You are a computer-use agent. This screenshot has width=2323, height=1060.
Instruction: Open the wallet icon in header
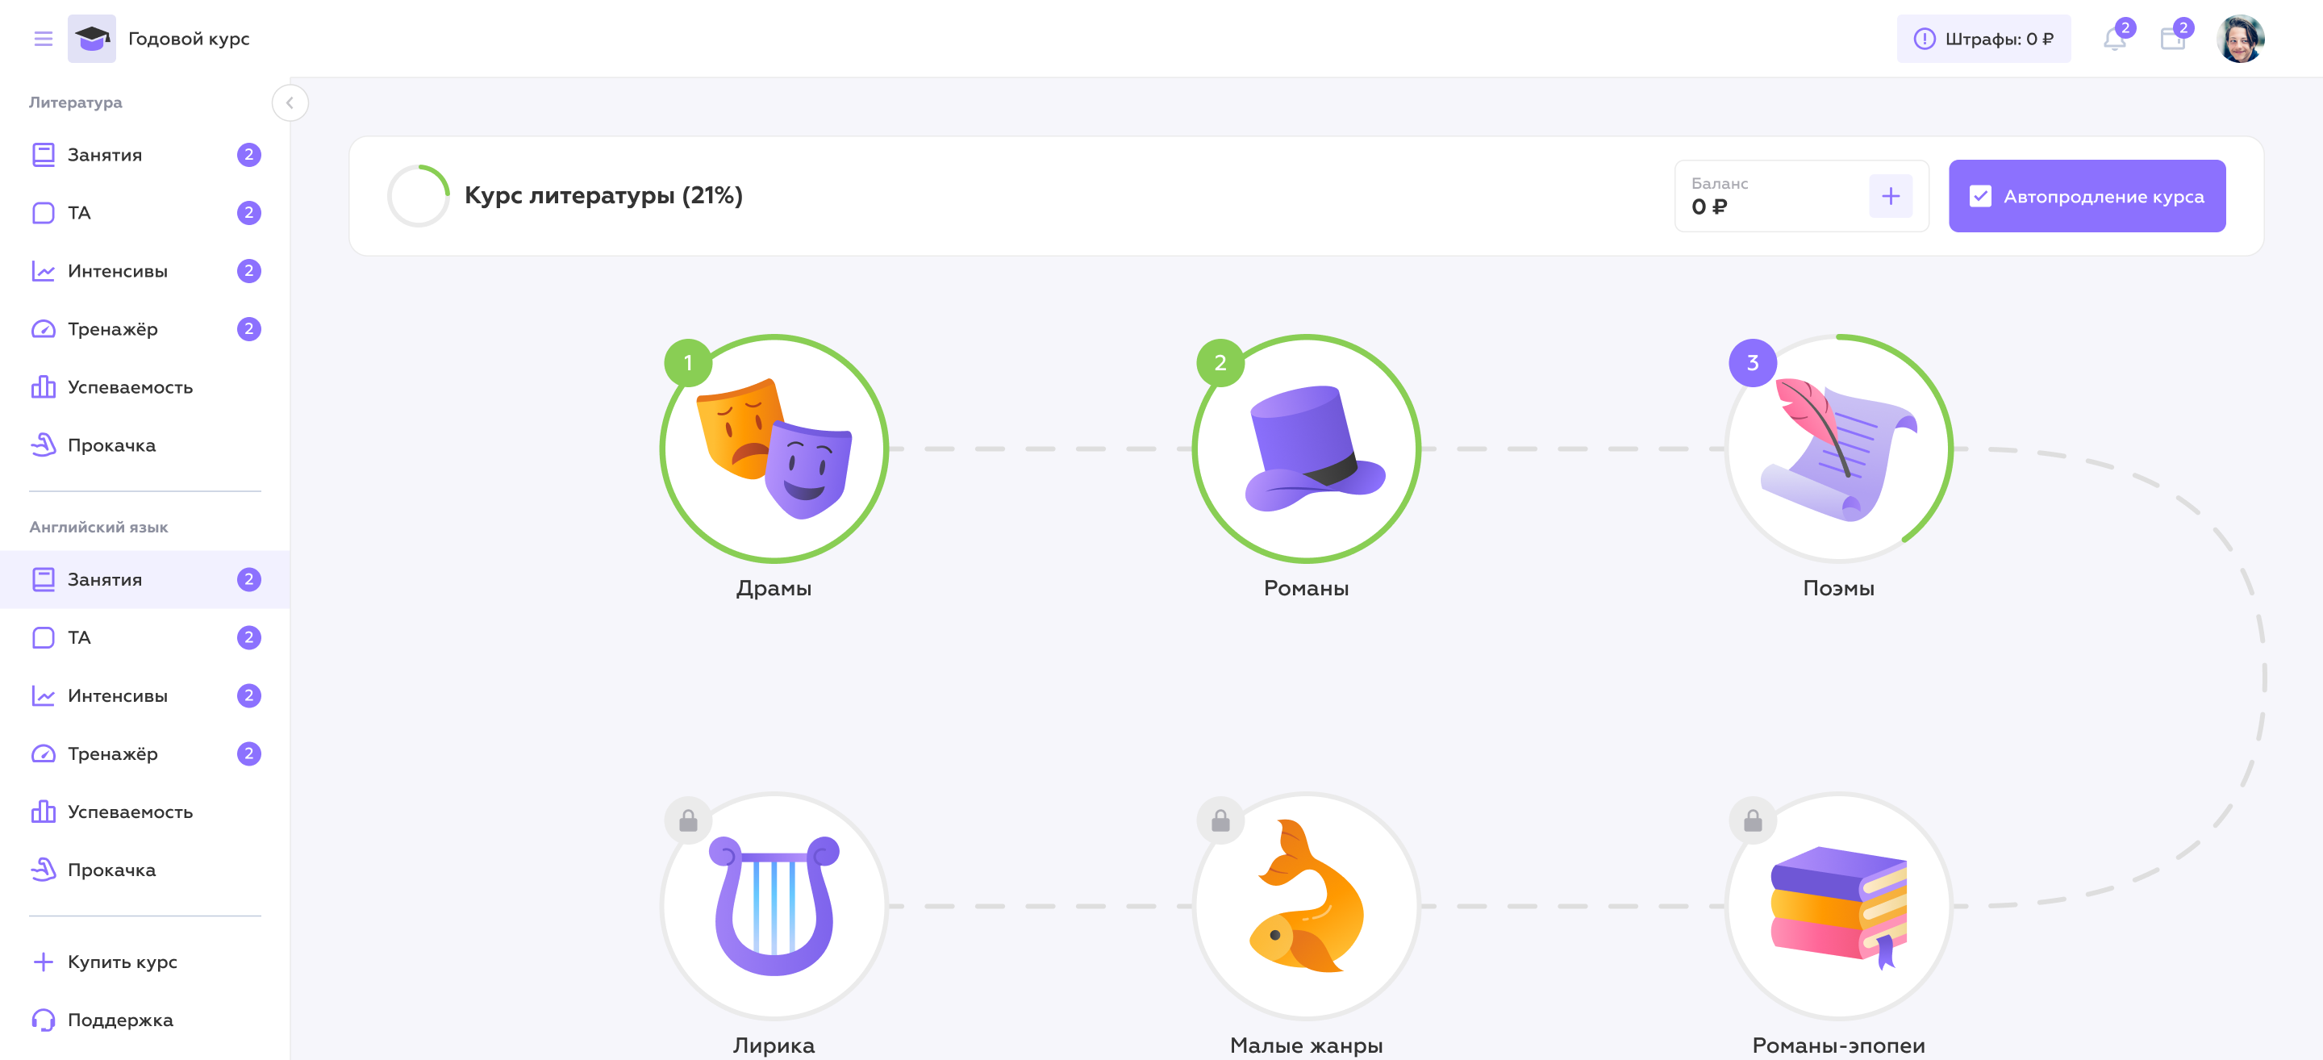[x=2172, y=40]
